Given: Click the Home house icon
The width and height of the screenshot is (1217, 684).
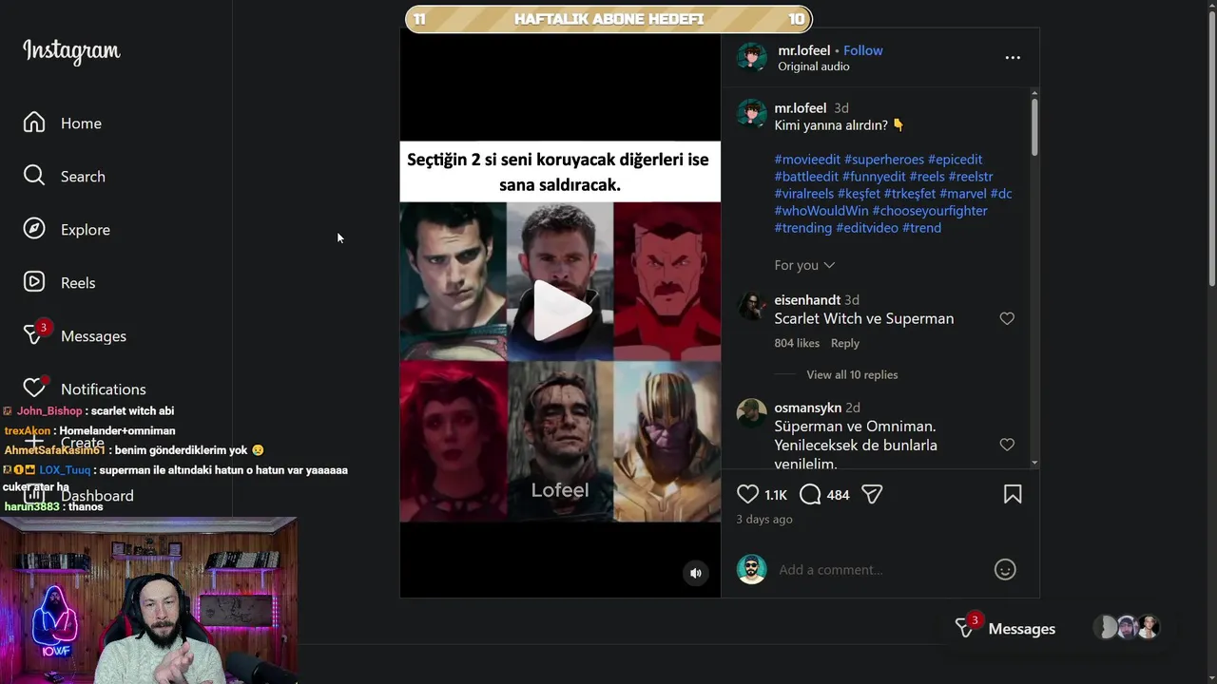Looking at the screenshot, I should coord(34,123).
